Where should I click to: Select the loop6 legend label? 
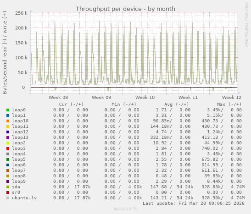[19, 165]
